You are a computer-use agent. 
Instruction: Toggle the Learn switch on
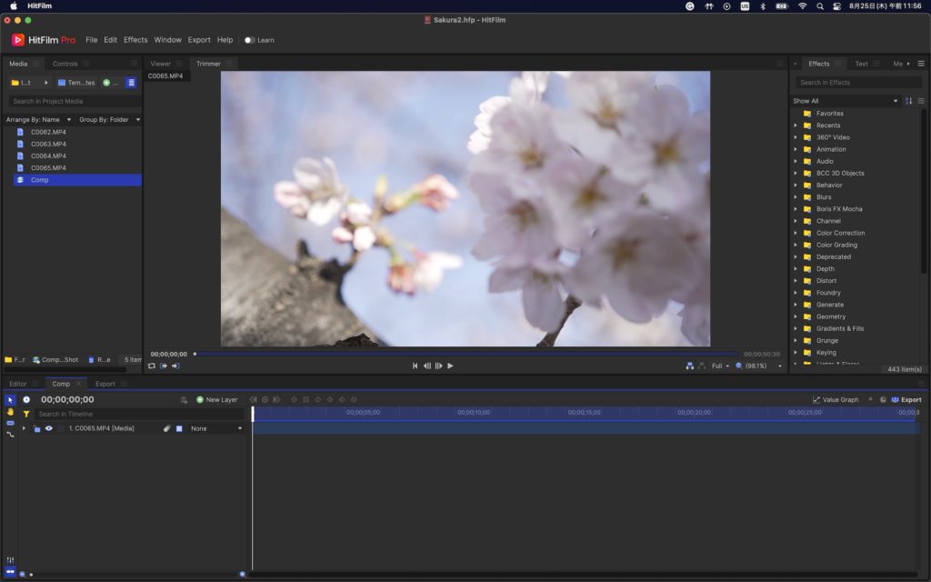coord(249,40)
